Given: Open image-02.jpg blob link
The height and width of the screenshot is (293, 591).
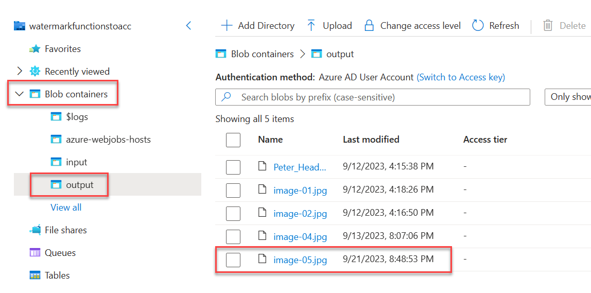Looking at the screenshot, I should [300, 214].
